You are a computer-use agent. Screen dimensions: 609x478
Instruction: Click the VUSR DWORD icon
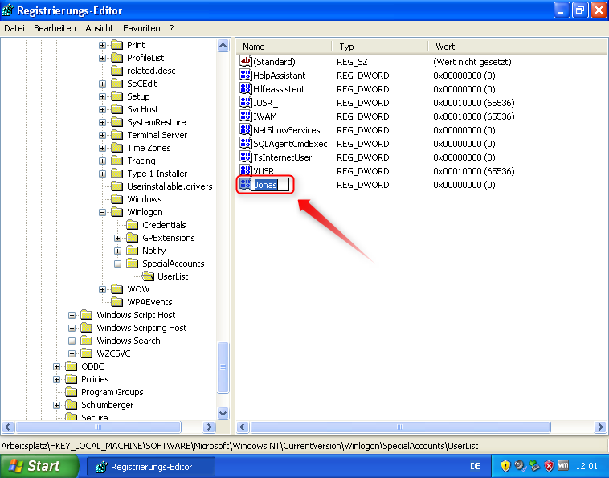click(x=246, y=170)
